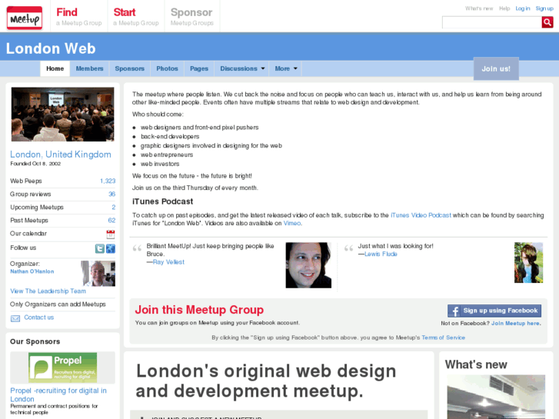
Task: Open Ray Vellest's profile link
Action: (x=168, y=262)
